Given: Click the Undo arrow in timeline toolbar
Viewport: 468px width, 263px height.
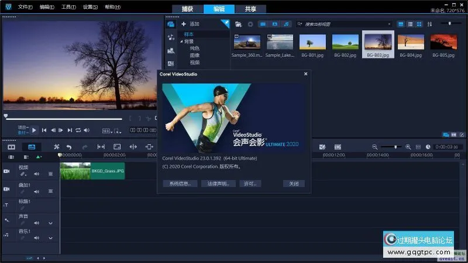Looking at the screenshot, I should point(69,147).
